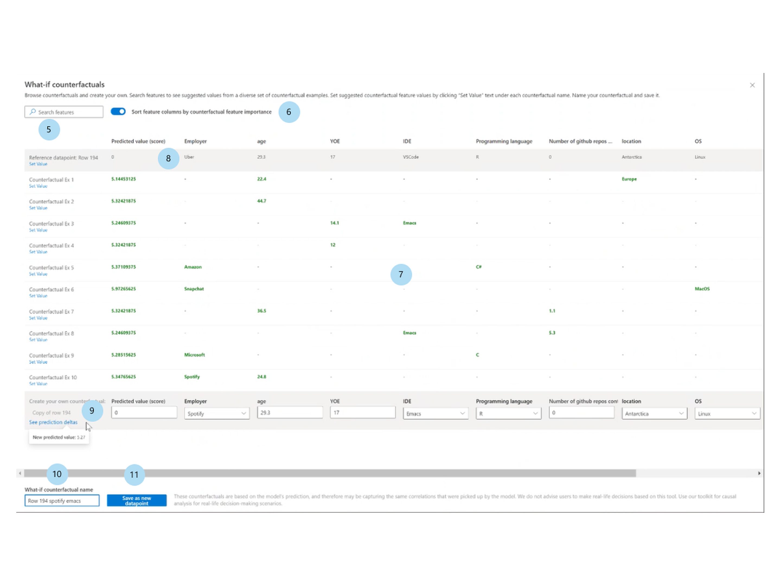The height and width of the screenshot is (586, 781).
Task: Set Value for Counterfactual Ex 7
Action: 38,318
